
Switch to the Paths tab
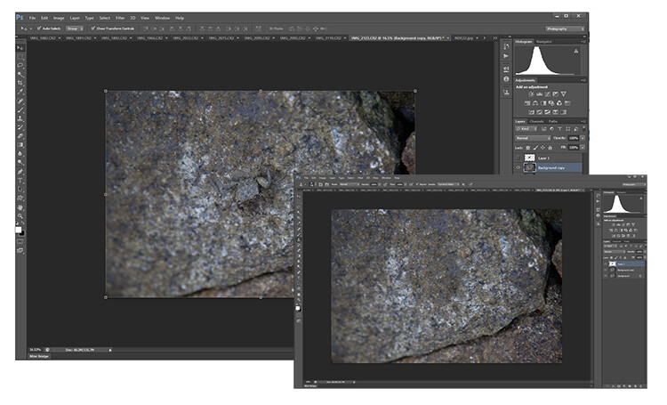553,121
